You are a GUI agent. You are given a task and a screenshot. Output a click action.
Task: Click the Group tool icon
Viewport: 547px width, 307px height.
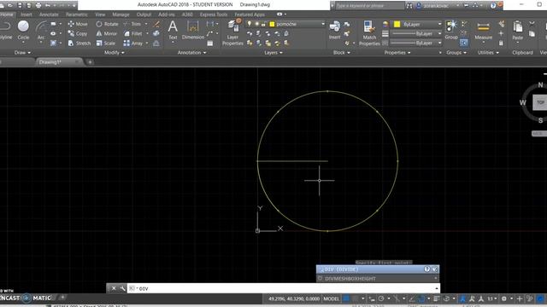point(451,30)
